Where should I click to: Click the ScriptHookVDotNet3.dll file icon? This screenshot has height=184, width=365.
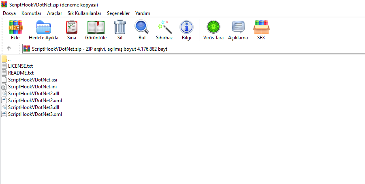point(4,107)
